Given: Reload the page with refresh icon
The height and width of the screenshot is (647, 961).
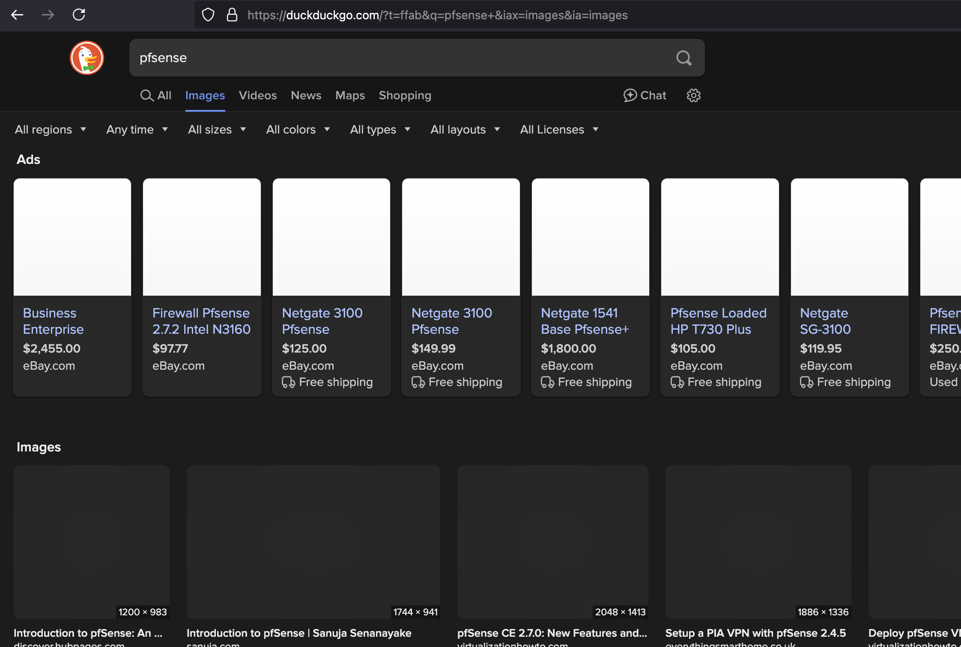Looking at the screenshot, I should [x=79, y=15].
